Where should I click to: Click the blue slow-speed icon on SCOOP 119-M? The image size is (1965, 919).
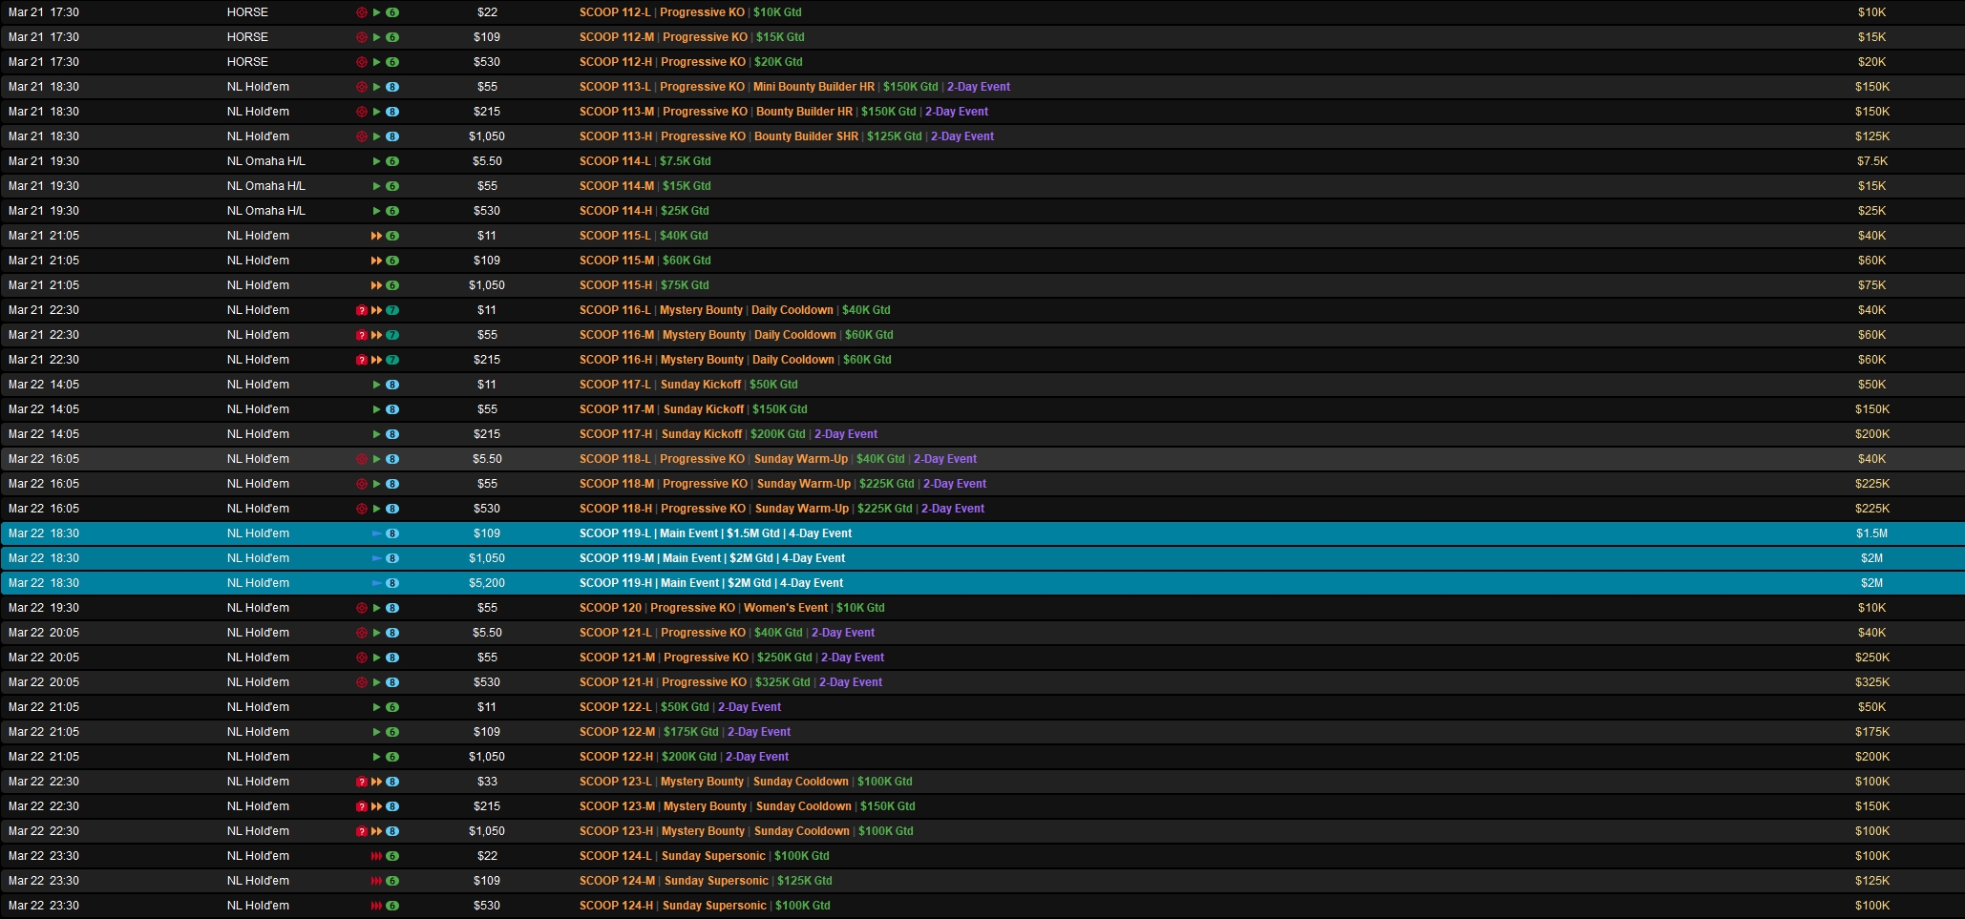376,558
